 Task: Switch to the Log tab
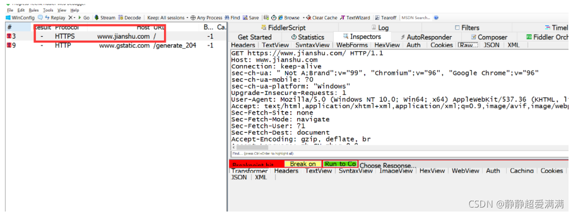[x=380, y=28]
